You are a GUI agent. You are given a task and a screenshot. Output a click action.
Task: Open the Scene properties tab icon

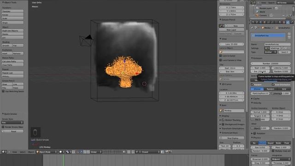coord(257,22)
